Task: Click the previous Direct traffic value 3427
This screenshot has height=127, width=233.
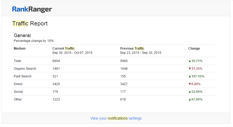Action: coord(124,84)
